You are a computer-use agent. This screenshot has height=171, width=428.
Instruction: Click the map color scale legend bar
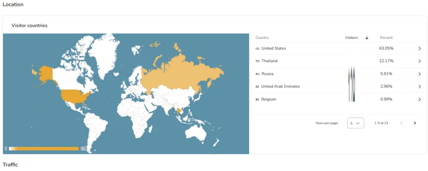click(x=43, y=148)
